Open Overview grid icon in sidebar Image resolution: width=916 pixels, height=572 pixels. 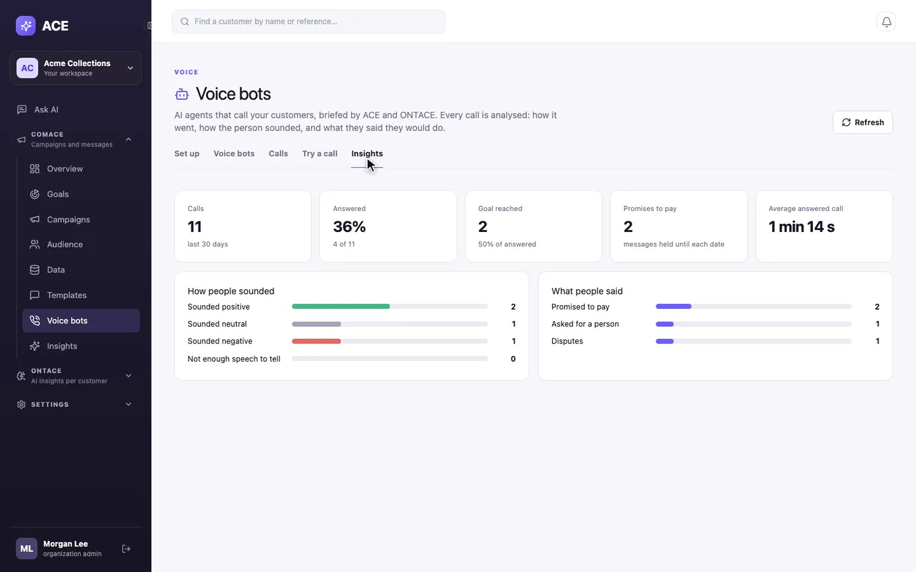(x=35, y=169)
